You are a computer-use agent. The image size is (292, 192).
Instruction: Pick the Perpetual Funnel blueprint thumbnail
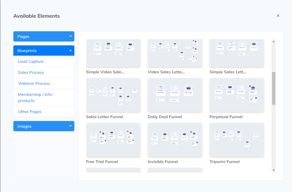237,95
